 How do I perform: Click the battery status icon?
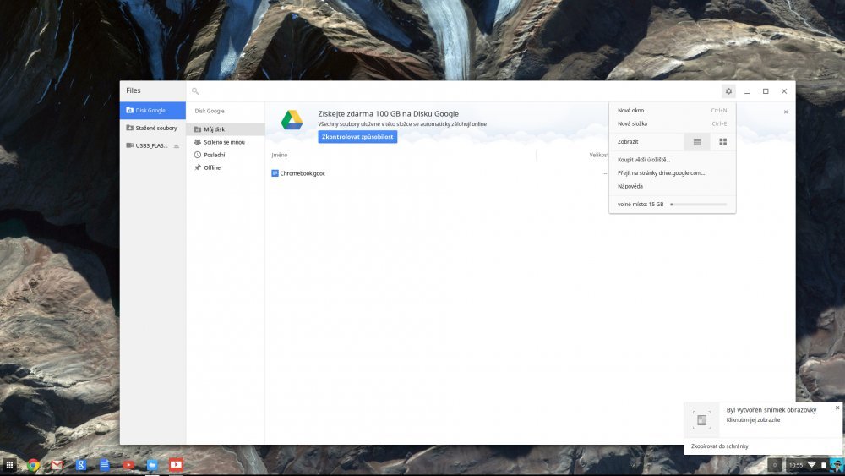point(823,465)
